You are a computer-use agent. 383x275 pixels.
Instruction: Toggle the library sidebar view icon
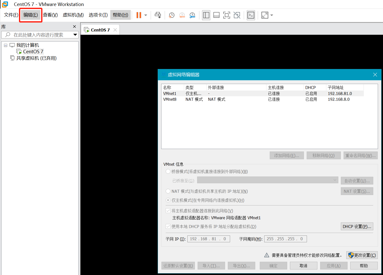(206, 15)
